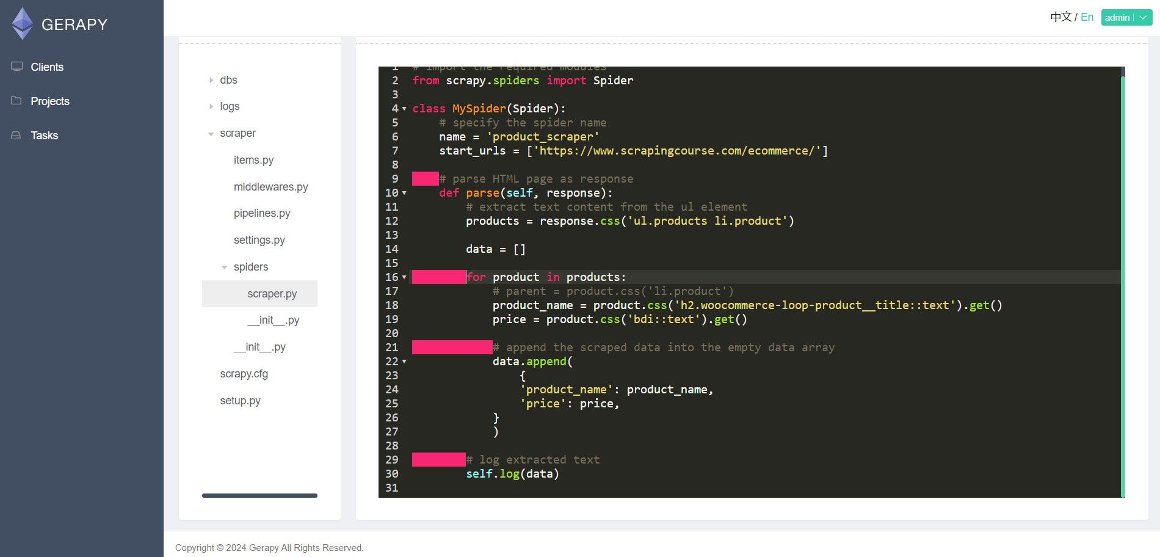
Task: Switch language to 中文
Action: 1061,17
